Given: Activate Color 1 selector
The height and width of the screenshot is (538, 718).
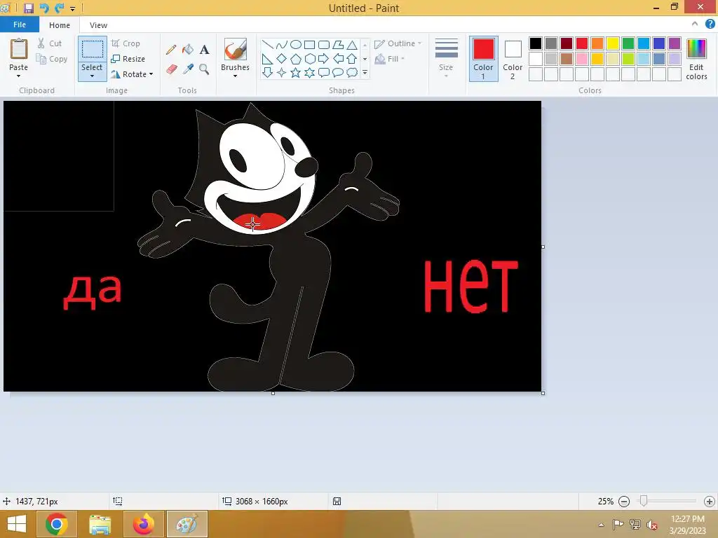Looking at the screenshot, I should pyautogui.click(x=484, y=60).
